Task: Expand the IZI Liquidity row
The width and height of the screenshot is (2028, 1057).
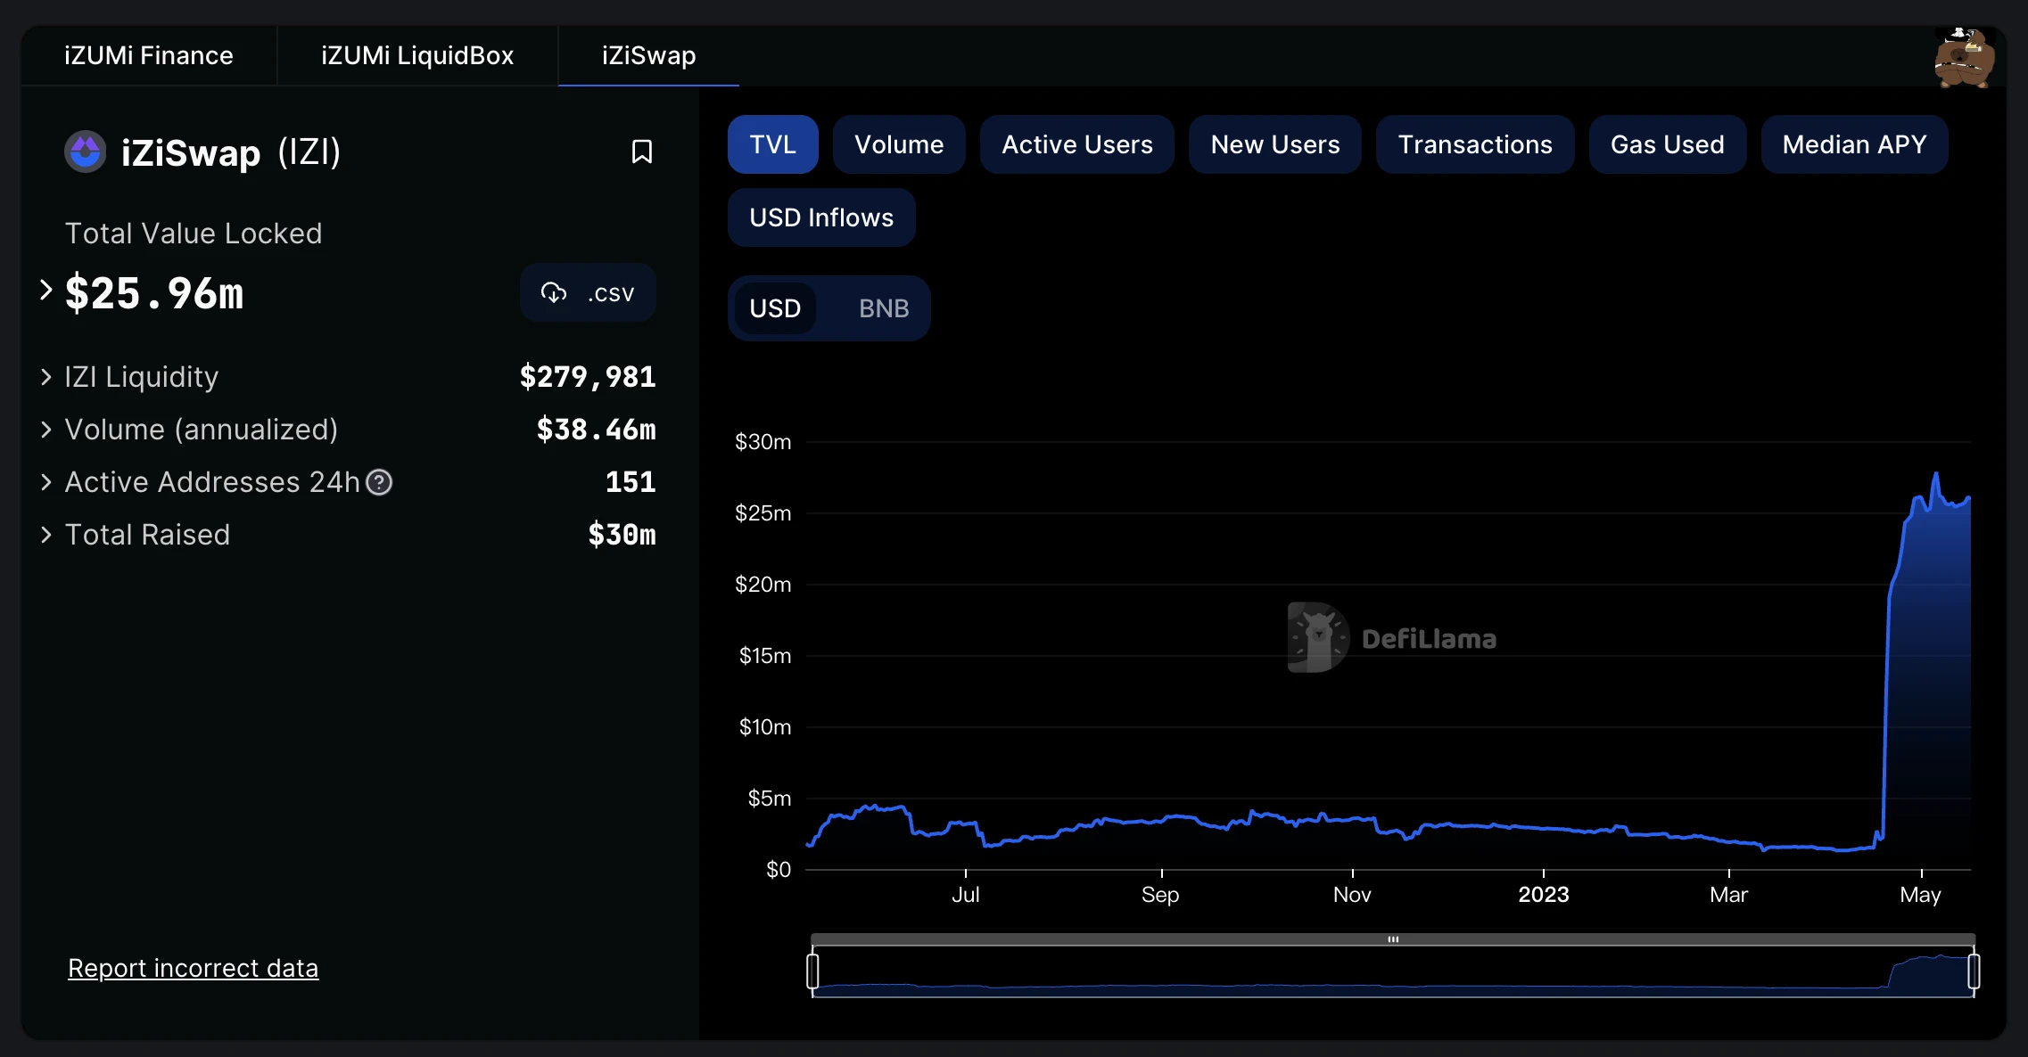Action: pyautogui.click(x=46, y=377)
